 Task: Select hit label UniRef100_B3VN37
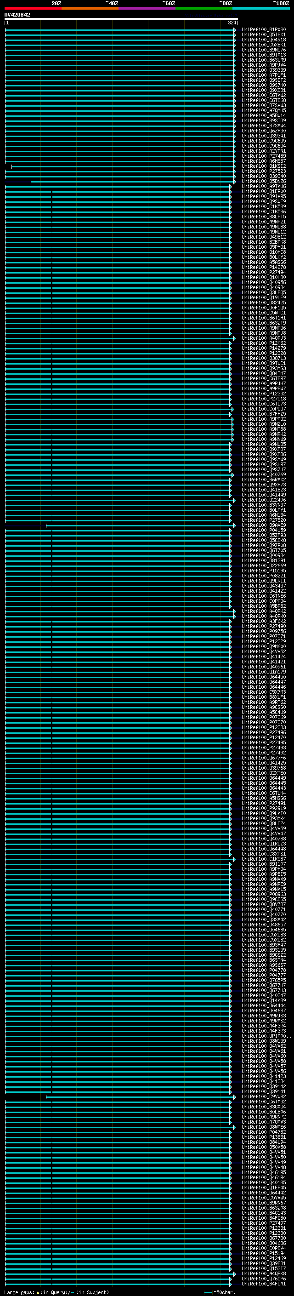(x=263, y=505)
